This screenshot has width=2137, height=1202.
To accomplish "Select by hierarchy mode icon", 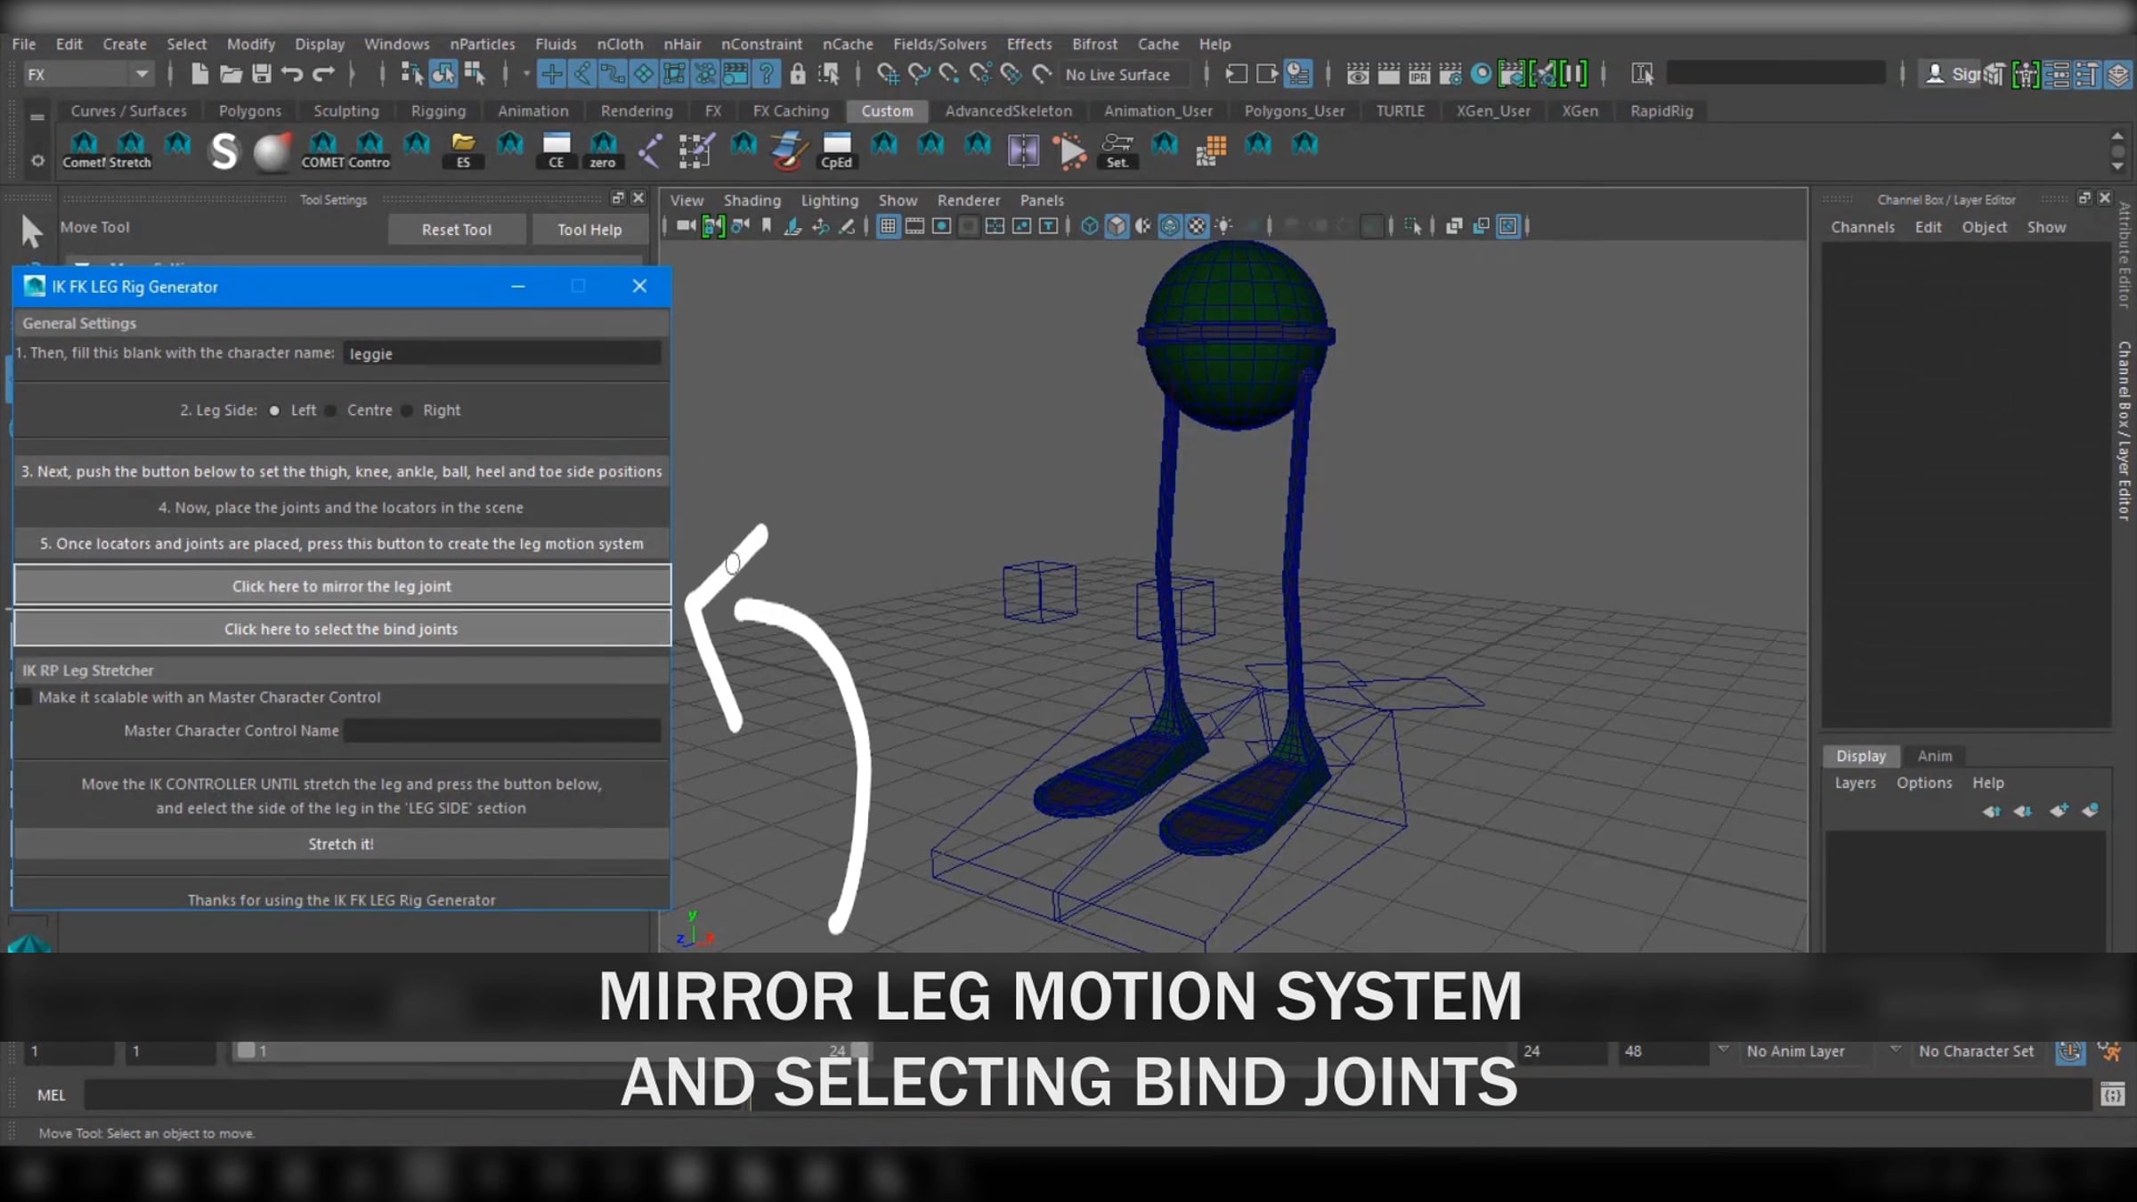I will (x=411, y=74).
